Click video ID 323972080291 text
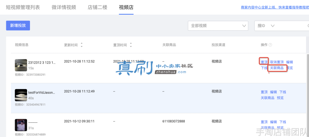 (30, 75)
